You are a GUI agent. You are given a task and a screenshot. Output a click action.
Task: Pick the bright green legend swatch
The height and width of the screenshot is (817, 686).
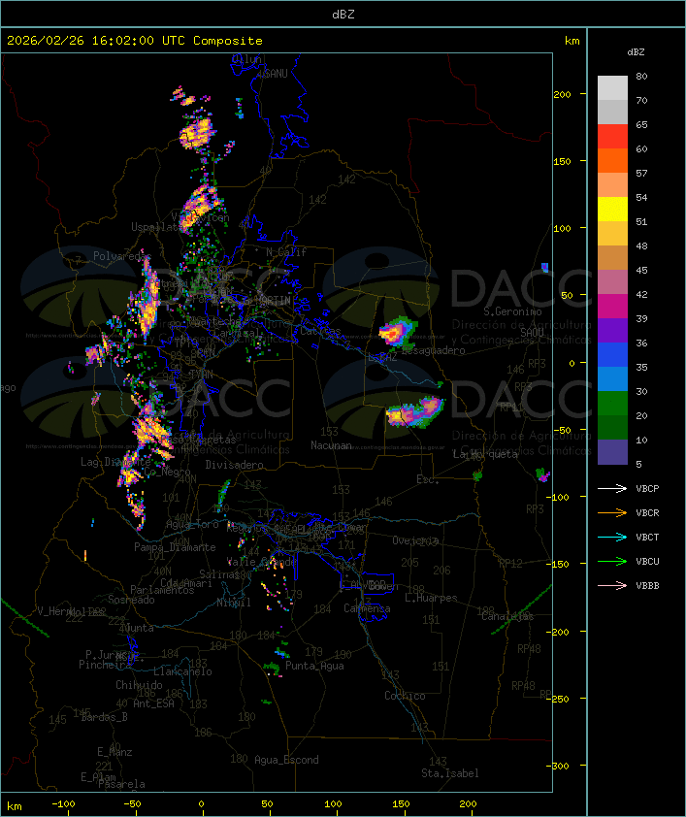(612, 404)
